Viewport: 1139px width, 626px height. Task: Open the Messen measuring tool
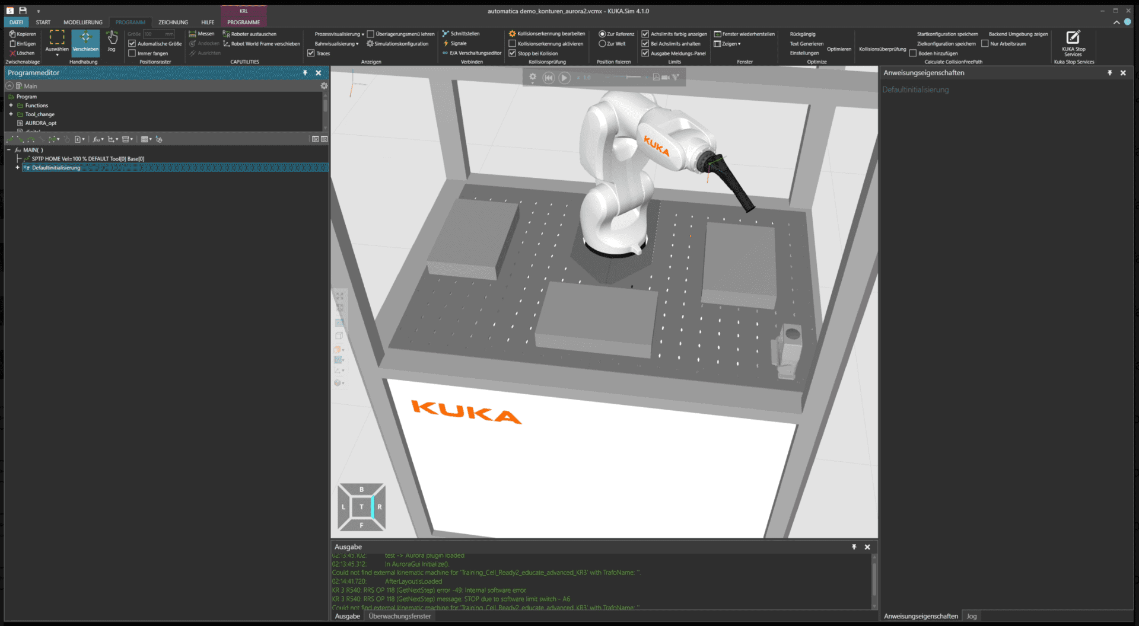tap(202, 34)
